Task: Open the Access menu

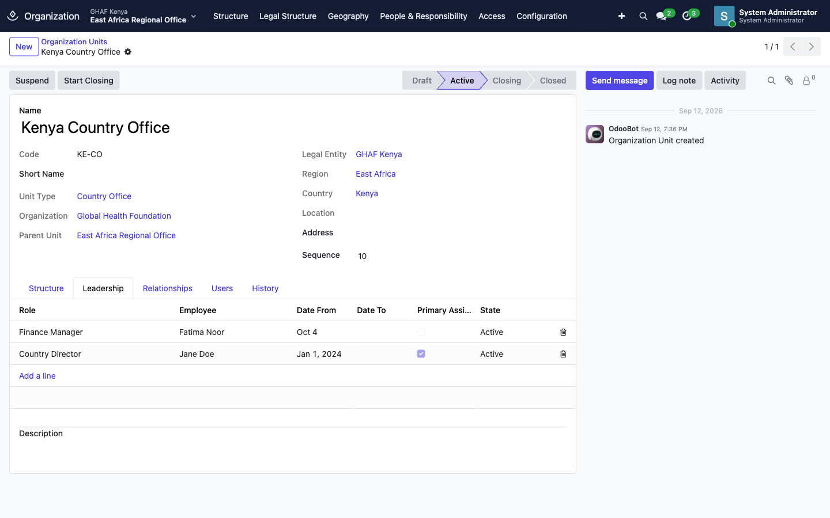Action: point(492,16)
